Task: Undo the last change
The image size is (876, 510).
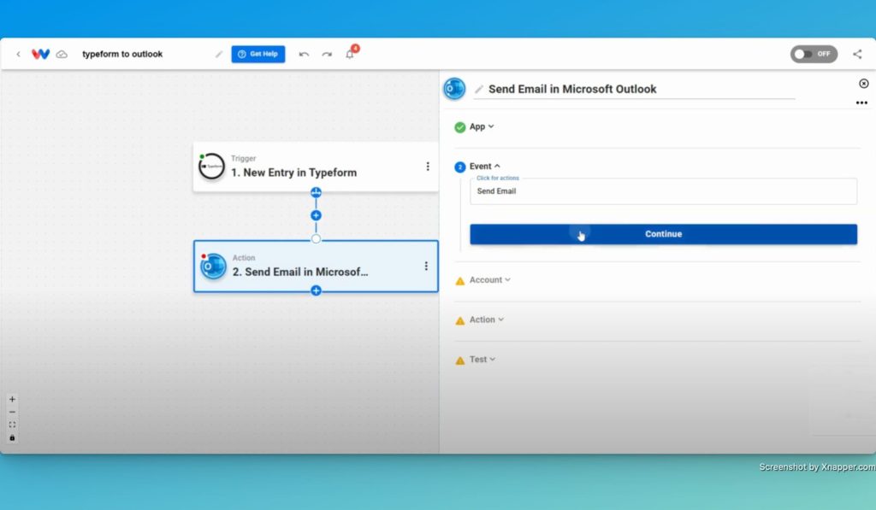Action: tap(304, 54)
